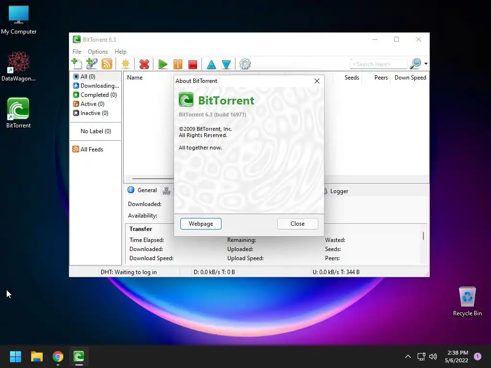Move torrent up the queue
Screen dimensions: 491x368
pyautogui.click(x=211, y=65)
